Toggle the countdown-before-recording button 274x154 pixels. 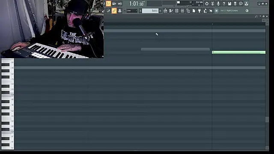tap(108, 3)
